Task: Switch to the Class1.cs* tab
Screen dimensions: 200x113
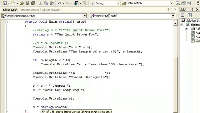Action: tap(10, 10)
